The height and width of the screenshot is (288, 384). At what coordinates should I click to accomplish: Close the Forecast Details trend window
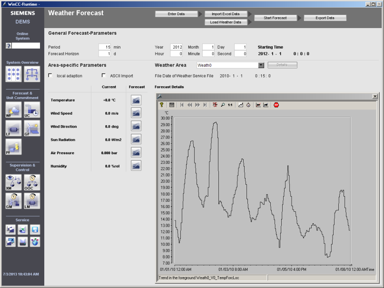tap(375, 96)
